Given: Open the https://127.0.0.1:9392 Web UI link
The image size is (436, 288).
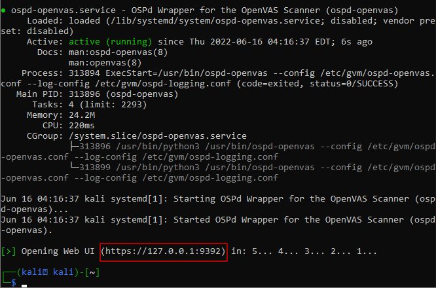Looking at the screenshot, I should coord(164,251).
